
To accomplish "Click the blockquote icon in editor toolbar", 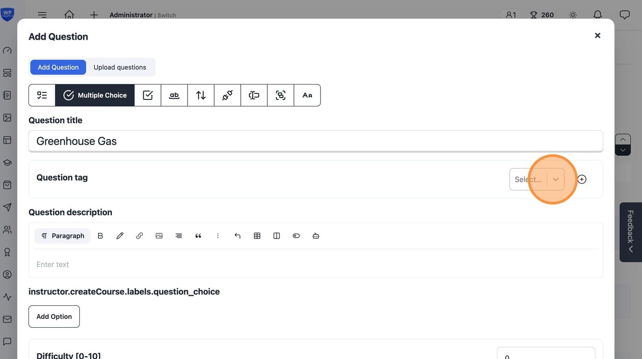I will [198, 236].
